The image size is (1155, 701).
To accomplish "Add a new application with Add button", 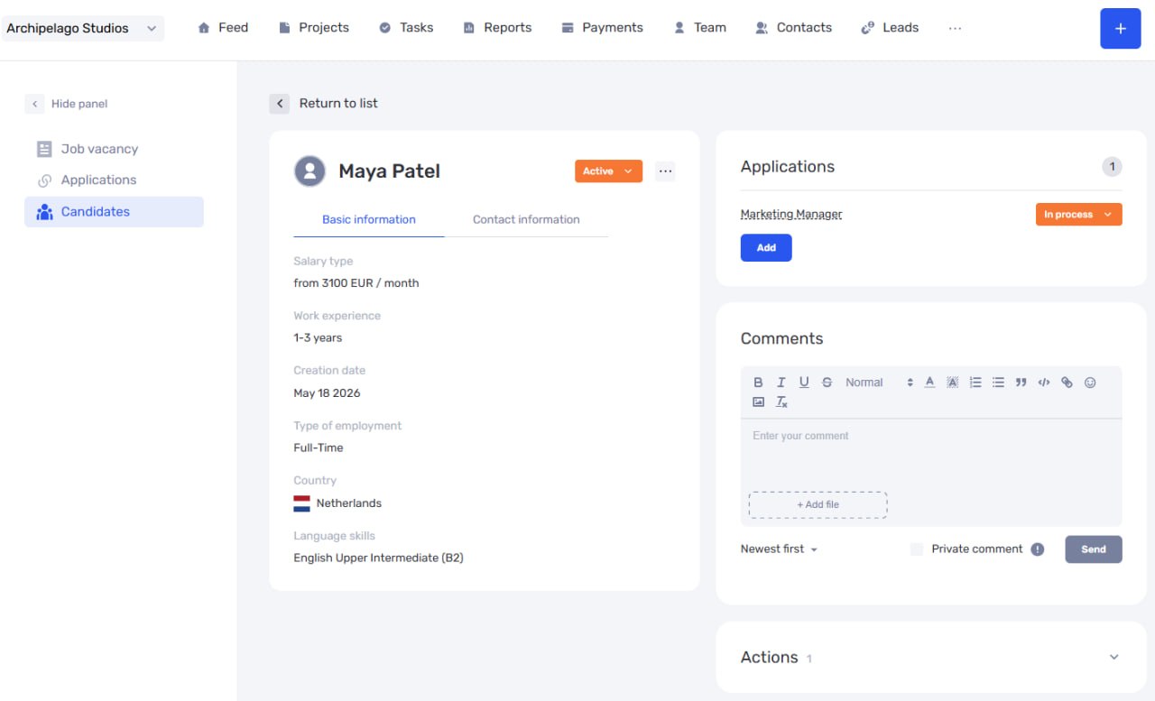I will click(x=766, y=248).
